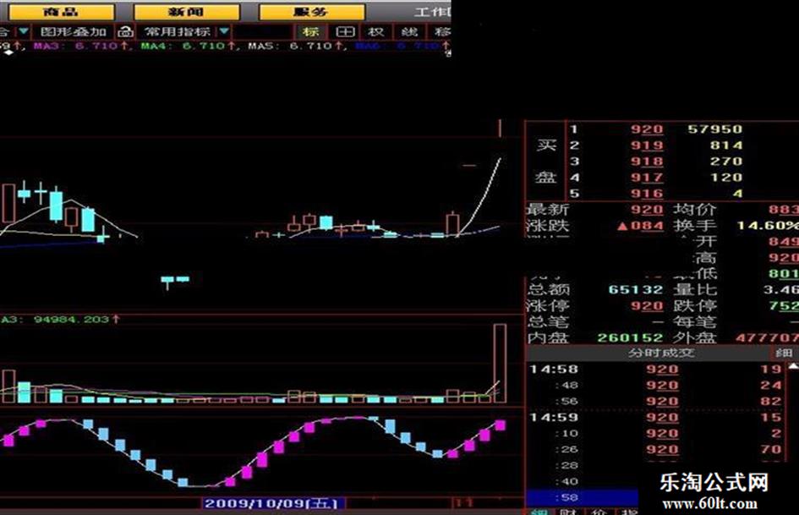Click the 田 grid layout icon

345,31
